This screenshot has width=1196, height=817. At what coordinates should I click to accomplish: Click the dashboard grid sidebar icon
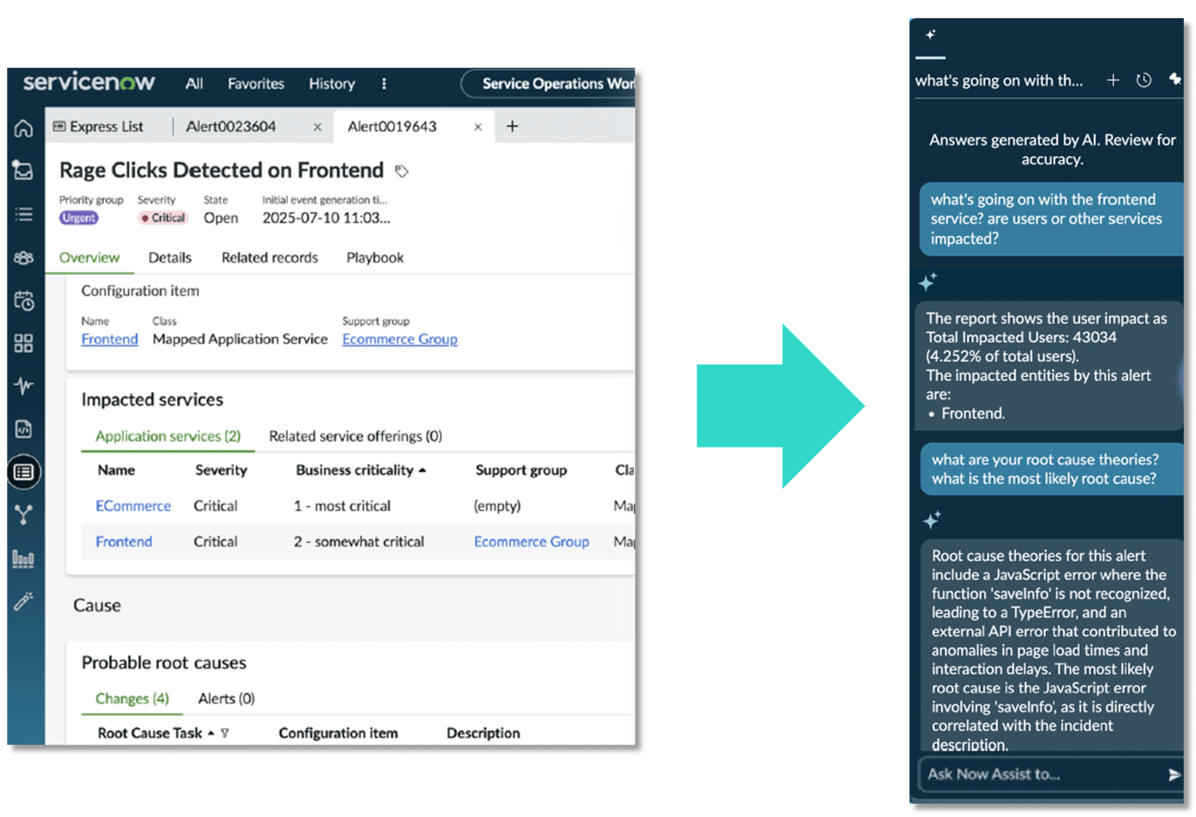click(24, 343)
